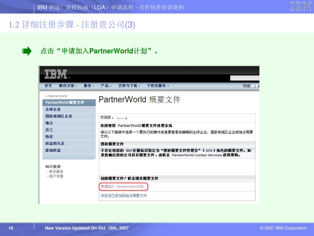Screen dimensions: 314x236
Task: Open 国家或地区企业 in the sidebar
Action: [x=69, y=116]
